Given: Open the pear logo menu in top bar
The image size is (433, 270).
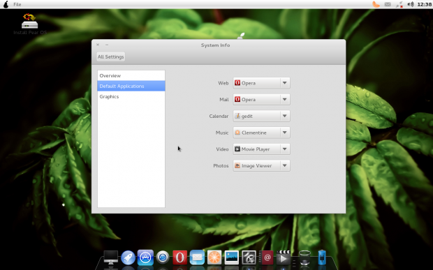Looking at the screenshot, I should [x=6, y=4].
